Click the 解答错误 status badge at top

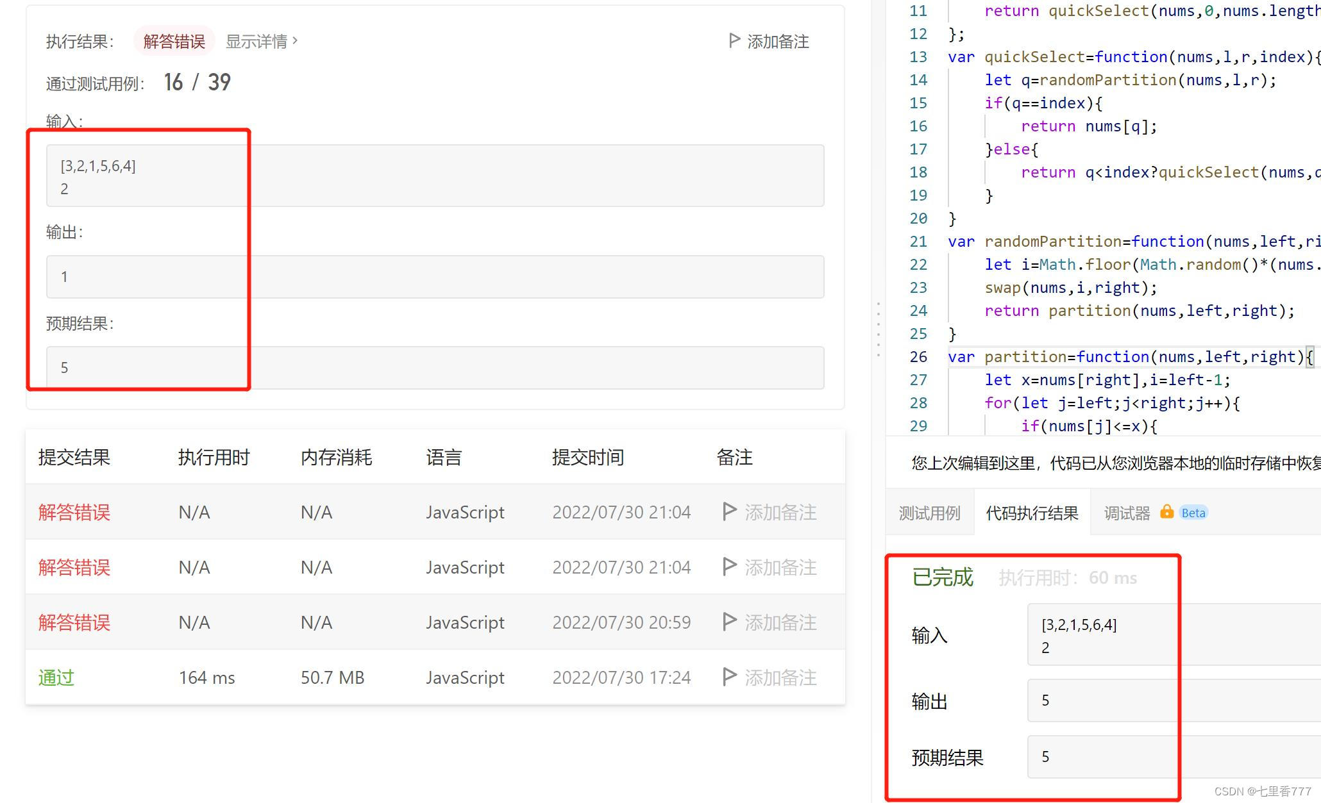pyautogui.click(x=174, y=41)
